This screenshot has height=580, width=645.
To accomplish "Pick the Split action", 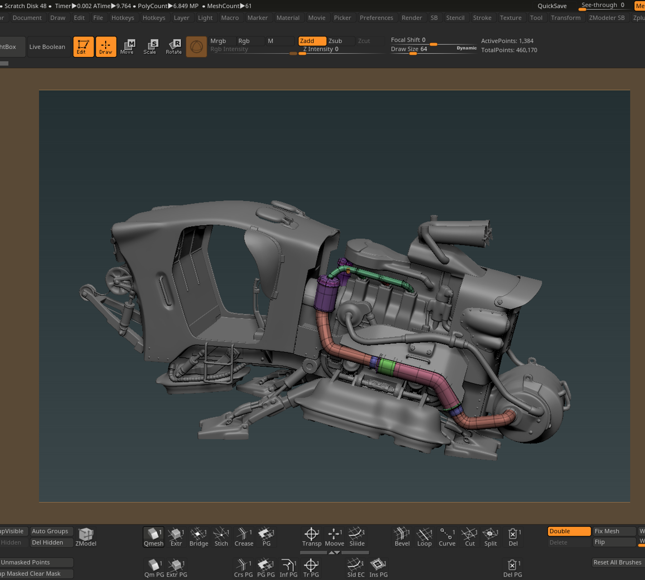I will [490, 537].
